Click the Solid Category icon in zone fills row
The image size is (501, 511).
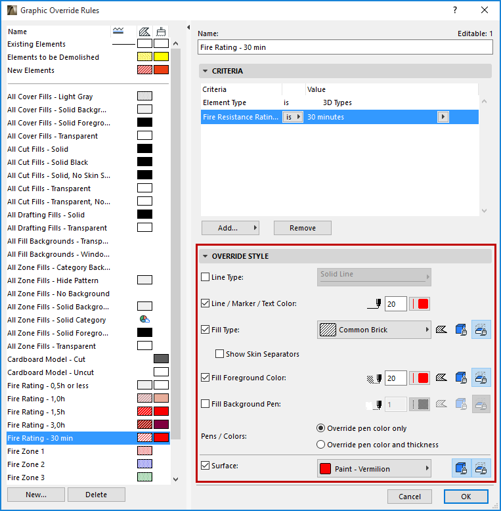coord(144,319)
